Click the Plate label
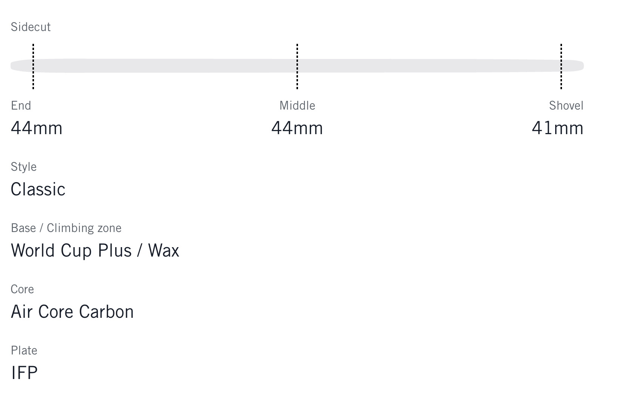 click(x=24, y=350)
